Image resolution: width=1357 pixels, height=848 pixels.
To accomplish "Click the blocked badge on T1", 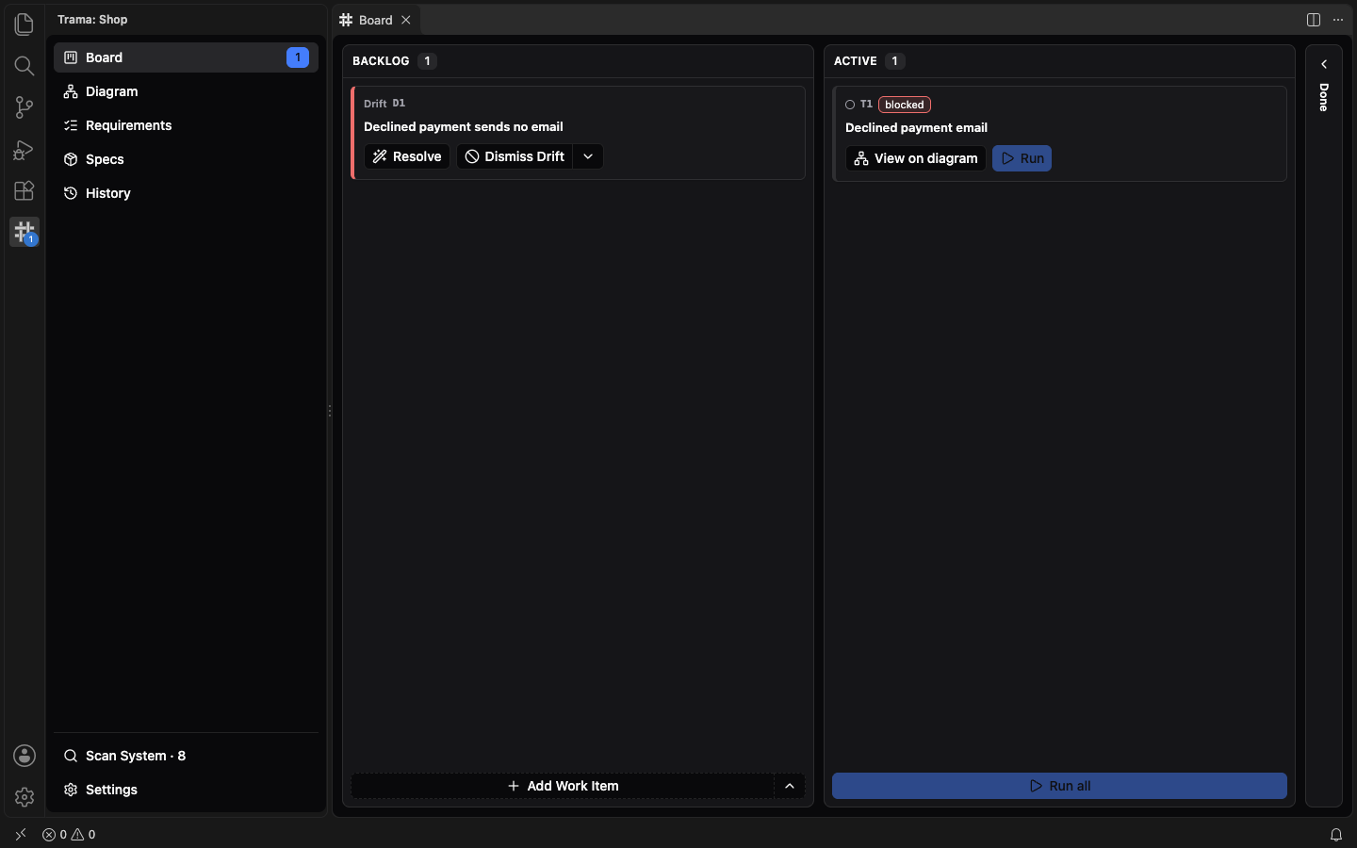I will coord(905,105).
